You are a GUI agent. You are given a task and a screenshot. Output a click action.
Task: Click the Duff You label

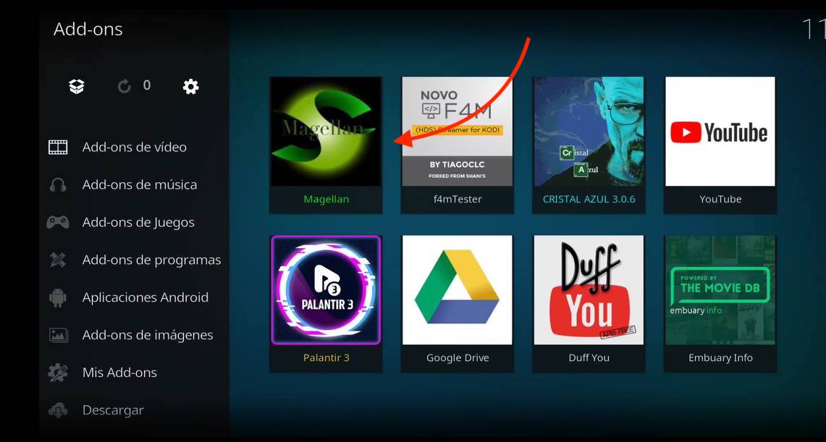coord(589,358)
